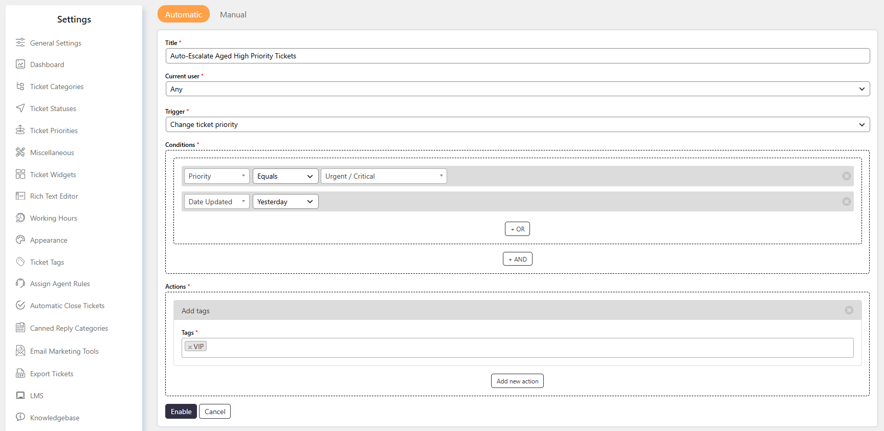
Task: Click the Assign Agent Rules headset icon
Action: point(20,283)
